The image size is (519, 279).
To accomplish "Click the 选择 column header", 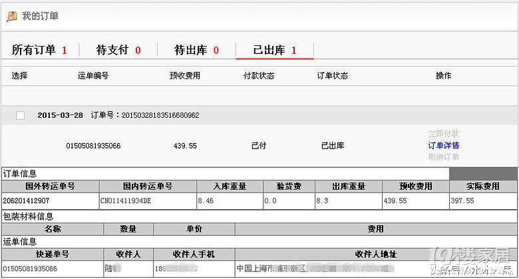I will (19, 76).
